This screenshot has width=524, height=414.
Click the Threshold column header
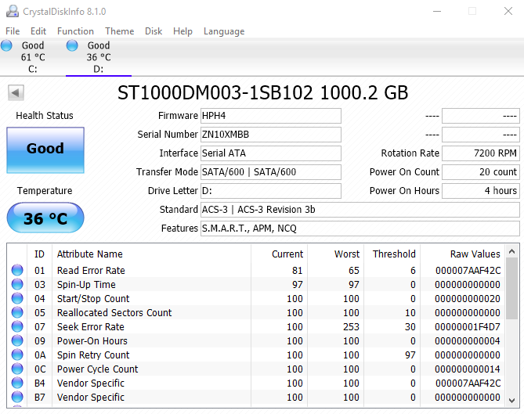(392, 254)
